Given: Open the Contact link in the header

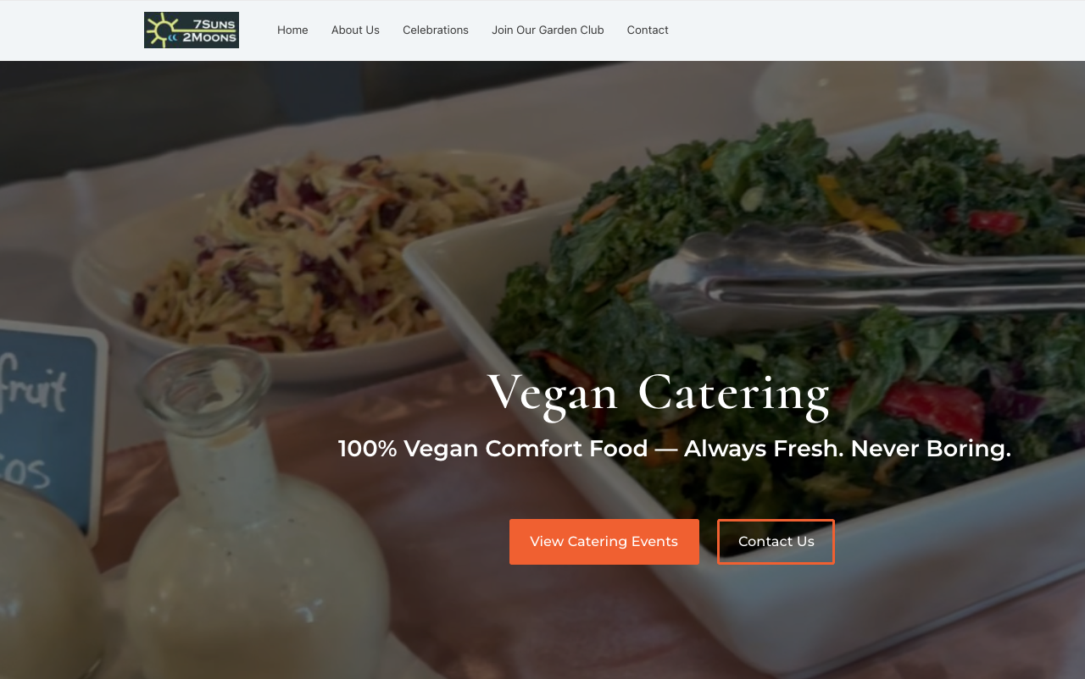Looking at the screenshot, I should pyautogui.click(x=648, y=30).
